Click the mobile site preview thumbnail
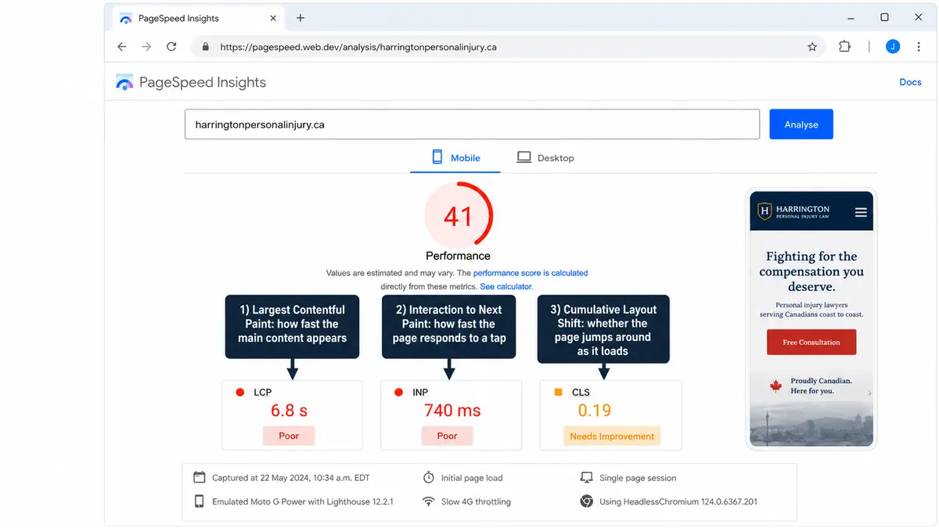Viewport: 939px width, 528px height. coord(811,319)
